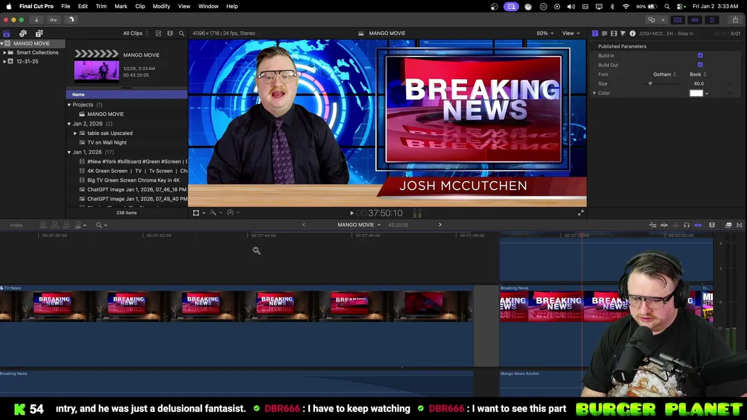Show the Libraries sidebar clapper icon
The height and width of the screenshot is (420, 747).
(6, 33)
